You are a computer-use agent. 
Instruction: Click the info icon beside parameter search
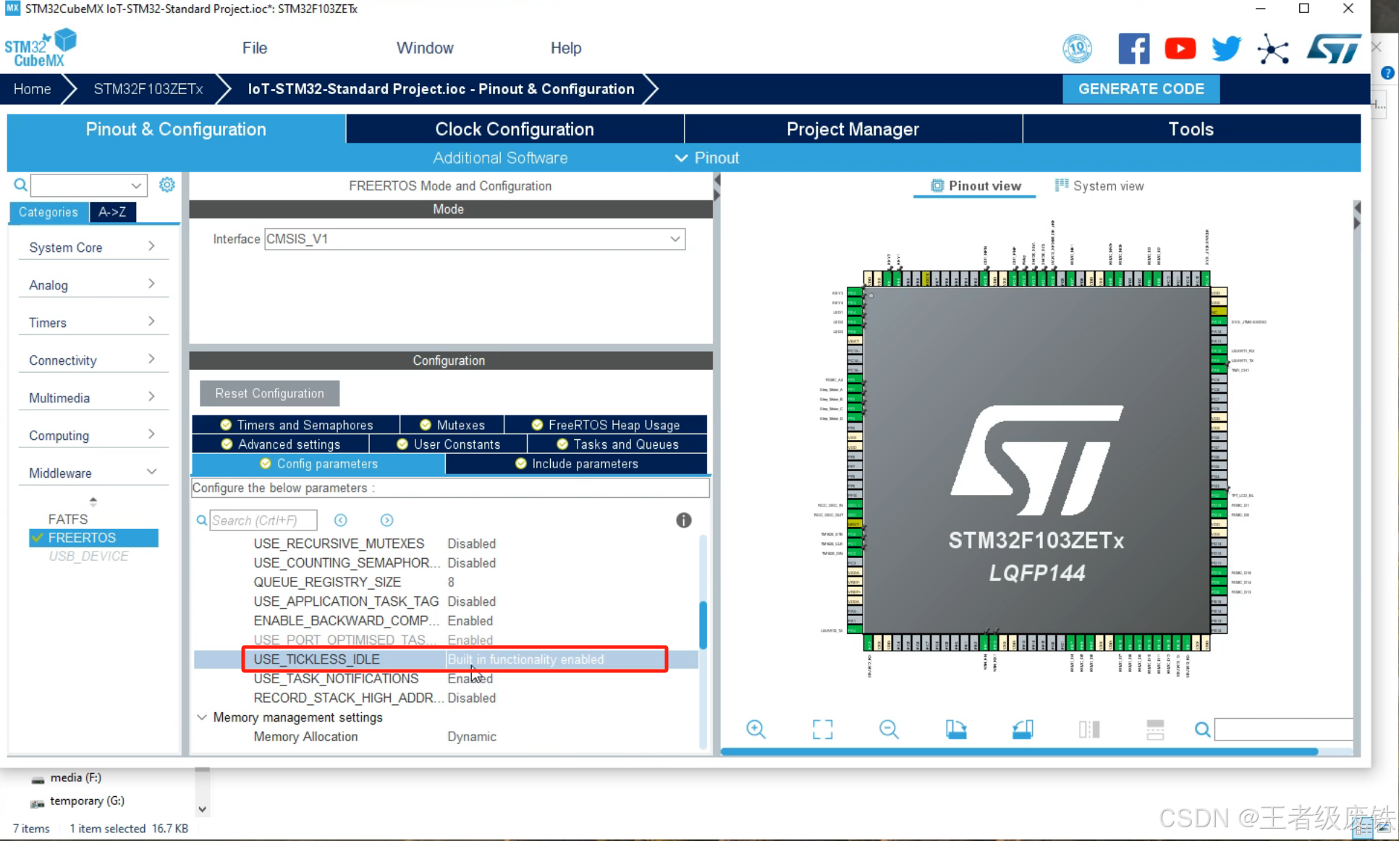click(x=683, y=520)
